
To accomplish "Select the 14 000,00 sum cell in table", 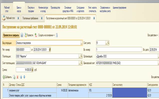I will point(62,93).
